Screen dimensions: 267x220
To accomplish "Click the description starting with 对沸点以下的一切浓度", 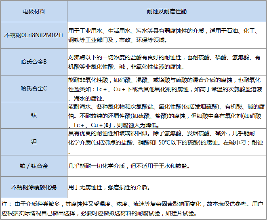I will tap(164, 58).
